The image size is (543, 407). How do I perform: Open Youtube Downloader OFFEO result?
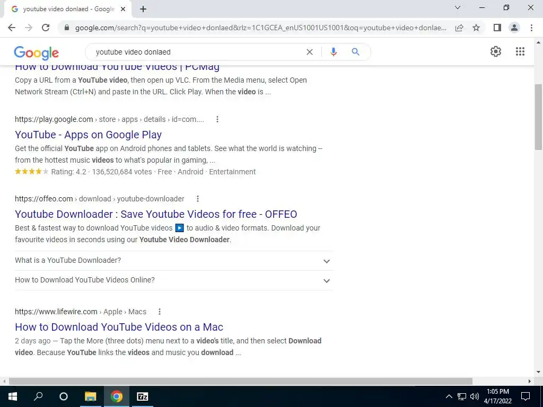[156, 214]
